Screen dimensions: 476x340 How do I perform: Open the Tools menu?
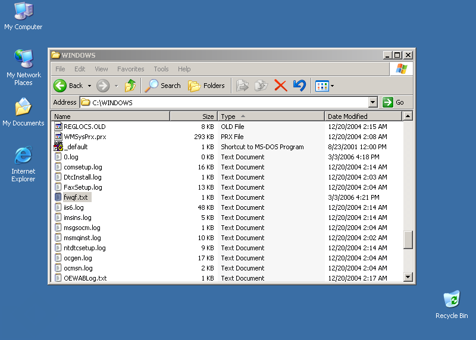point(161,69)
